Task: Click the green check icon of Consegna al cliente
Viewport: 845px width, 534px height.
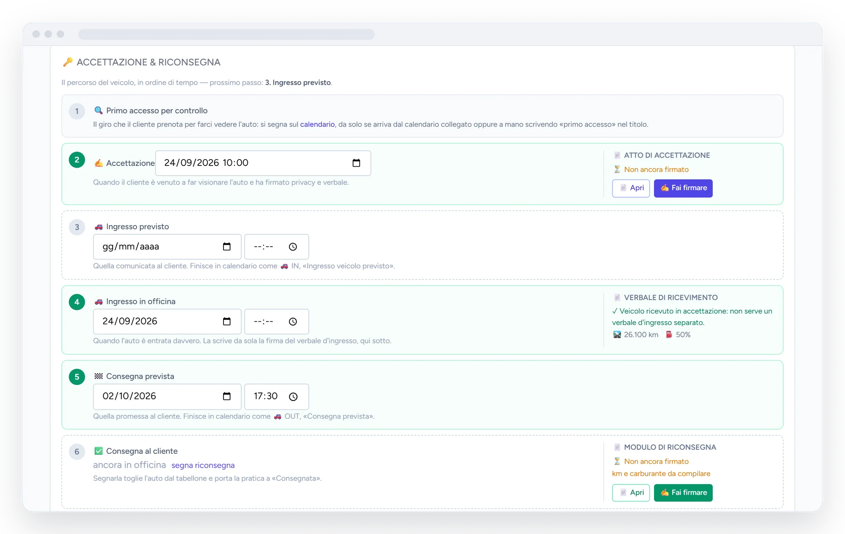Action: 98,451
